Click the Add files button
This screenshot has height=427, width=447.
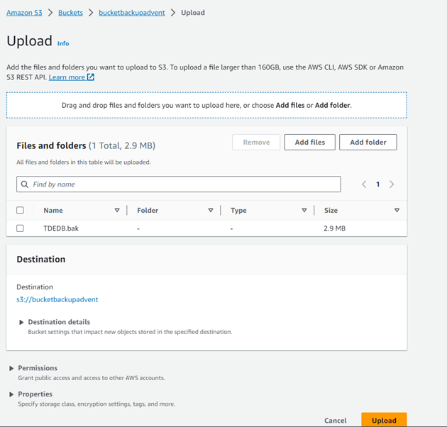point(309,143)
